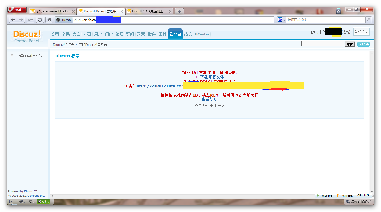381x212 pixels.
Task: Click the horizontal scrollbar left arrow
Action: tap(52, 196)
